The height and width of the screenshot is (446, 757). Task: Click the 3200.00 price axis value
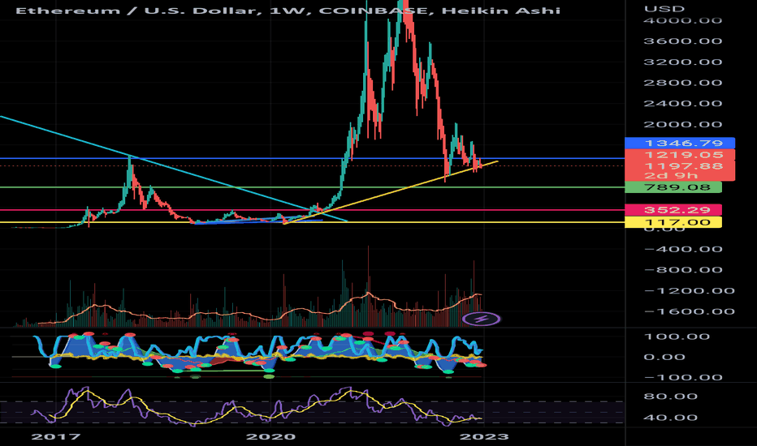tap(682, 62)
